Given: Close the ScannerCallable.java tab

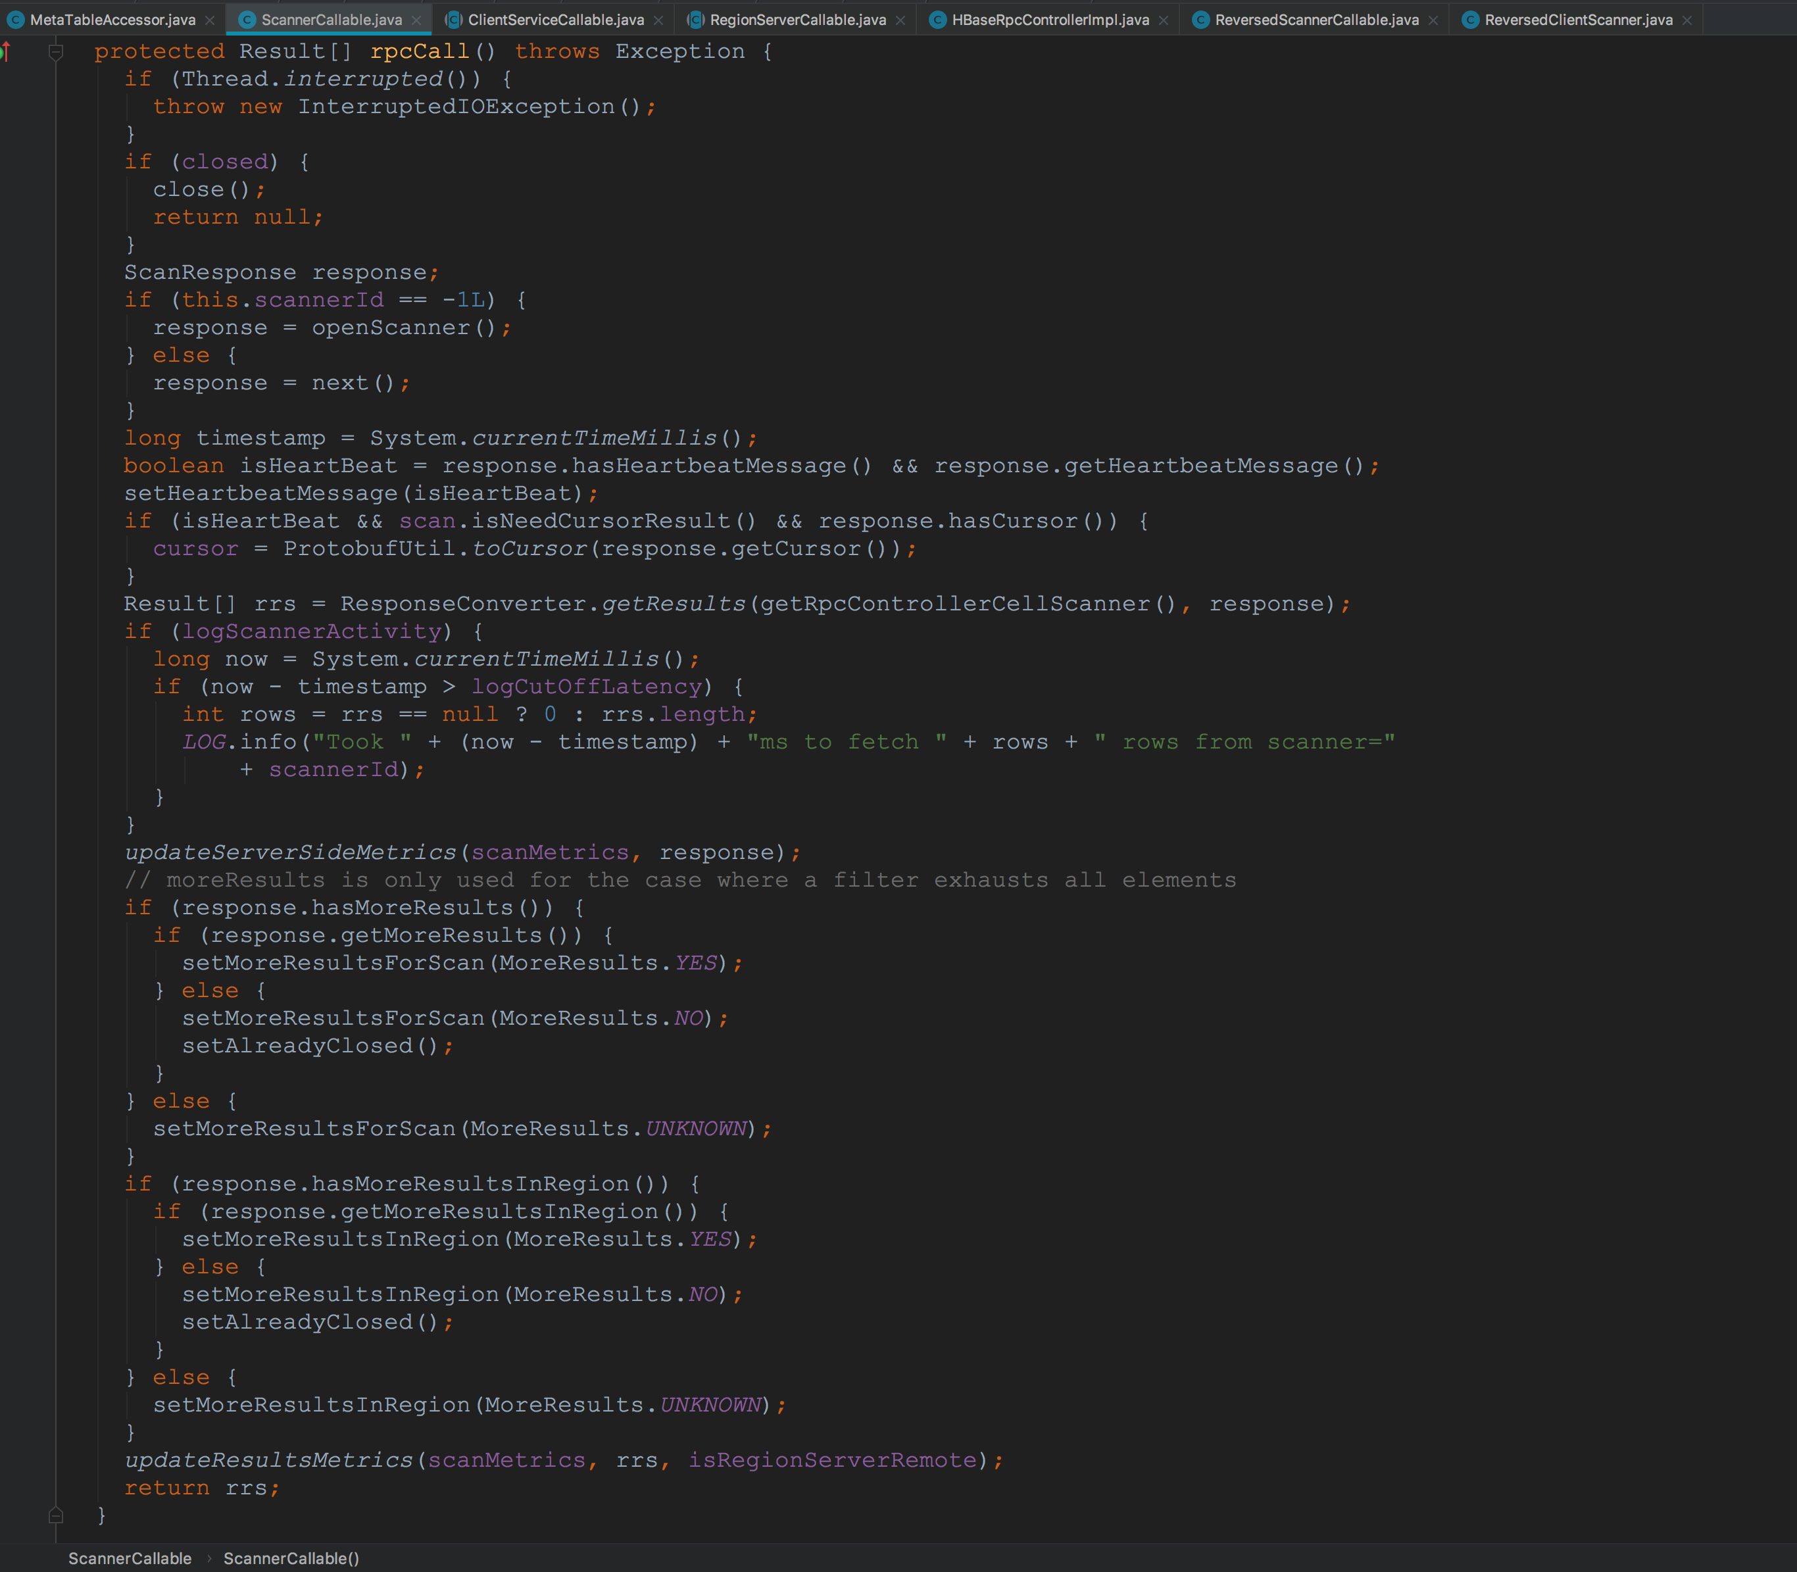Looking at the screenshot, I should 416,20.
